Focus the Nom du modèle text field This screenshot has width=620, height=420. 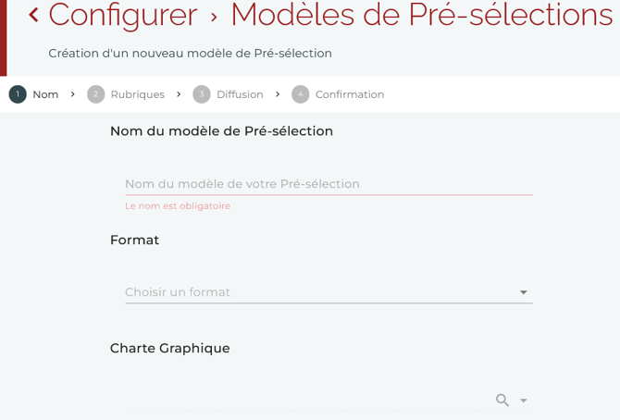click(x=329, y=184)
